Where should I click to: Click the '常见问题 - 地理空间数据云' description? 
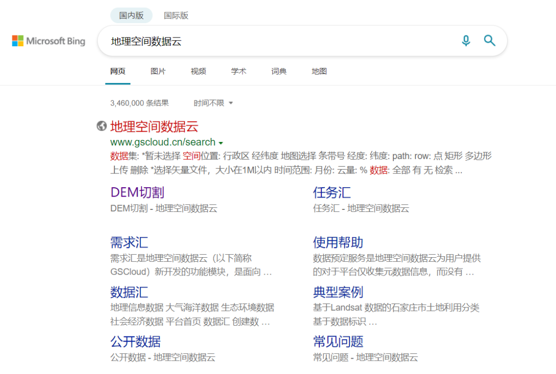(x=365, y=357)
